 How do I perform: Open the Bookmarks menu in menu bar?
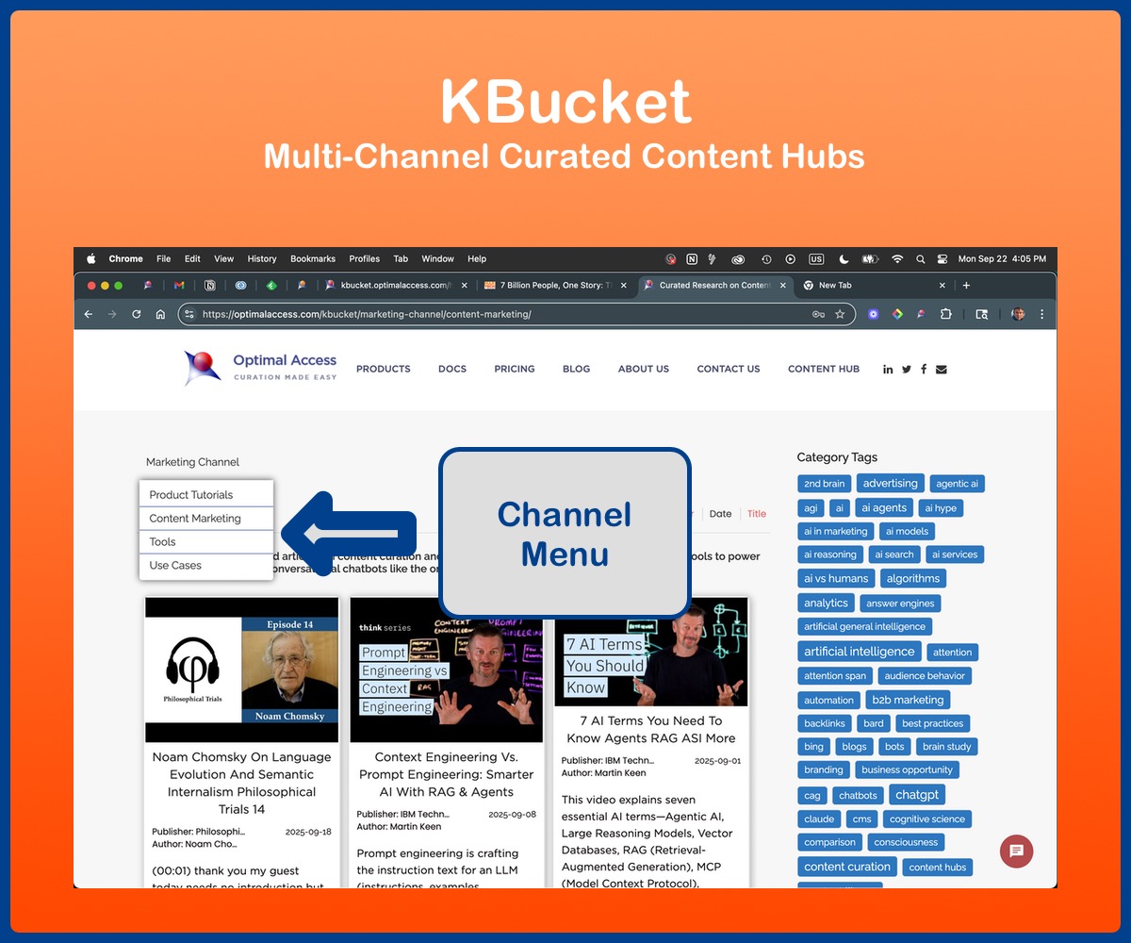312,258
